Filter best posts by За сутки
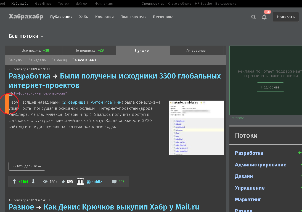Viewport: 302px width, 212px height. coord(16,60)
